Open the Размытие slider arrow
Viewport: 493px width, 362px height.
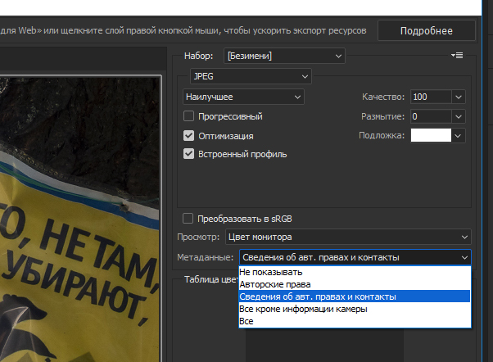458,116
